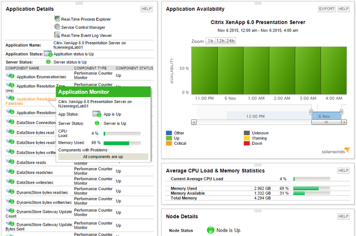Open the Application Enumeration/sec component link
356x236 pixels.
click(41, 77)
